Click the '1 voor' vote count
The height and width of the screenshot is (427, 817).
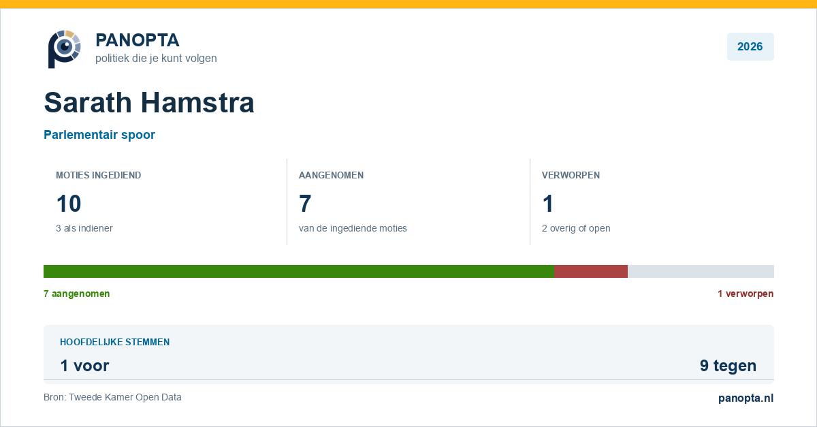pos(84,366)
